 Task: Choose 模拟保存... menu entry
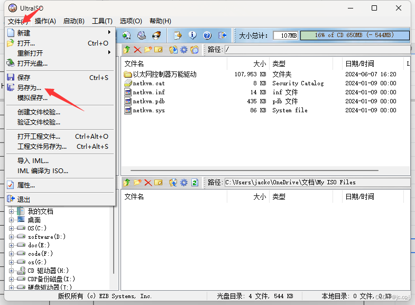point(60,97)
